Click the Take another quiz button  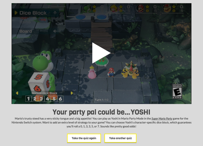120,138
